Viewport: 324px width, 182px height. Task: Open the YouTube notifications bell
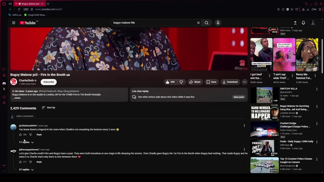point(303,23)
